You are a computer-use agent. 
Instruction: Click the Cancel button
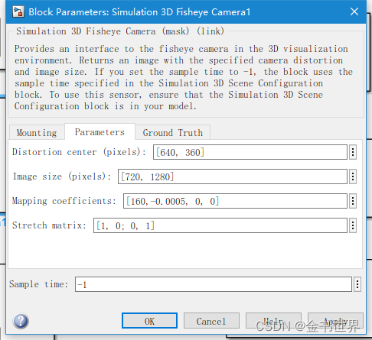coord(211,321)
